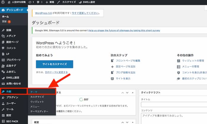The height and width of the screenshot is (124, 207).
Task: Open 更新 submenu with badge 1
Action: tap(6, 22)
